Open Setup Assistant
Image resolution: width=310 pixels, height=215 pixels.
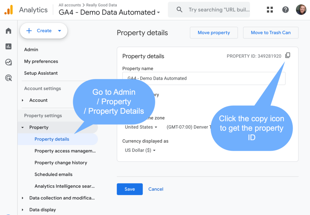(41, 73)
